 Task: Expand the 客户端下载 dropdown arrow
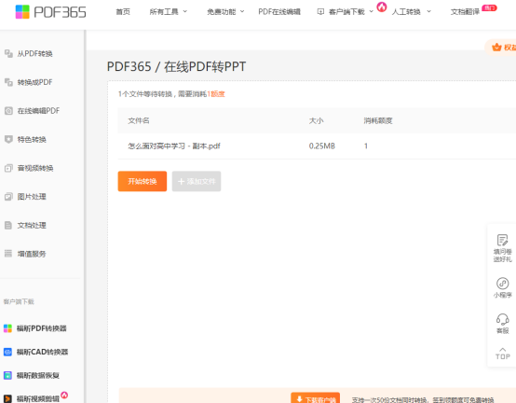[x=372, y=11]
